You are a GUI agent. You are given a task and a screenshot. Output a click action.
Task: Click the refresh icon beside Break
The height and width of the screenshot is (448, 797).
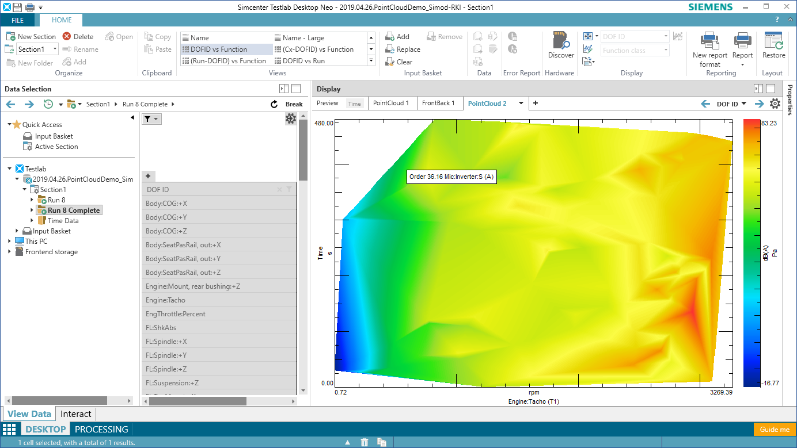coord(275,104)
